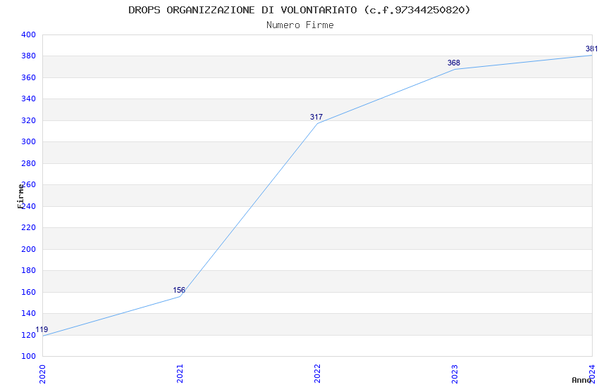Click the Firme y-axis title

(x=20, y=196)
